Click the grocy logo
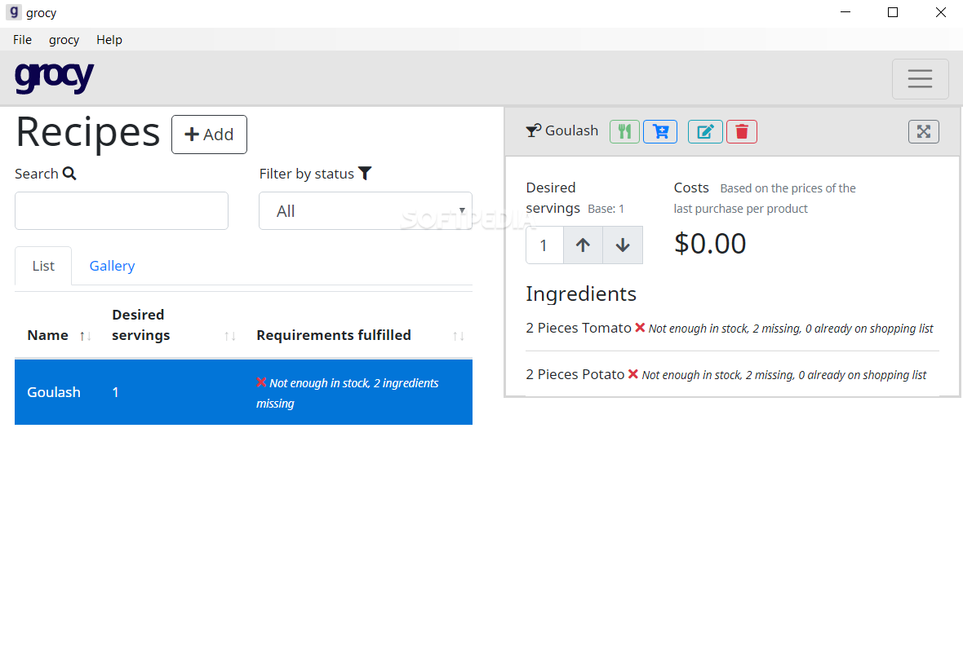Viewport: 963px width, 671px height. click(54, 77)
